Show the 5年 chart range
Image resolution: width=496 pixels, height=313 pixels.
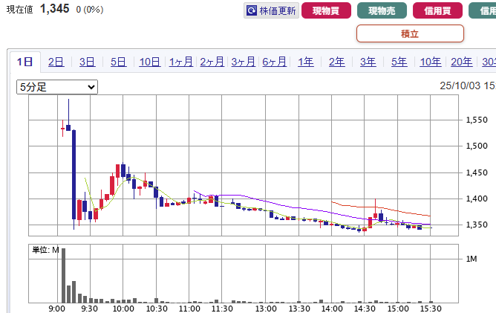[x=399, y=62]
